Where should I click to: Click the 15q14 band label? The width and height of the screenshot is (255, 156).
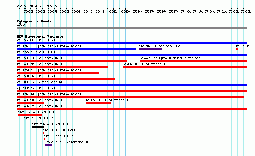(21, 25)
